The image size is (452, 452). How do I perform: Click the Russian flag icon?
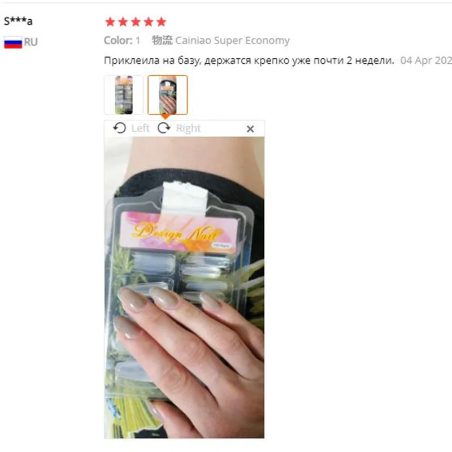coord(13,42)
